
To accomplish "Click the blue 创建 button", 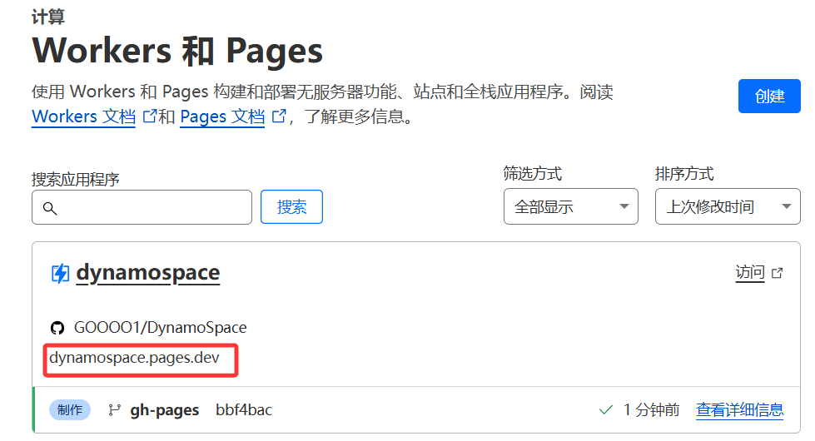I will coord(768,96).
